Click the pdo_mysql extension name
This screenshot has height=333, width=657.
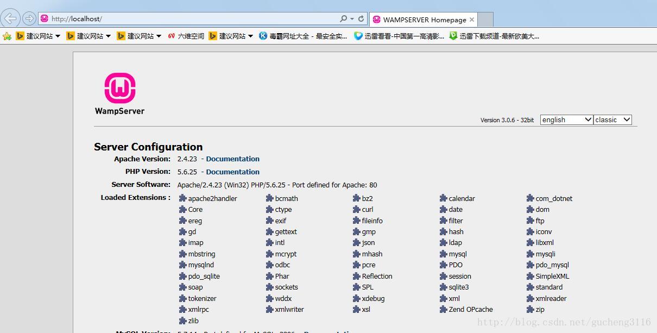pos(552,265)
